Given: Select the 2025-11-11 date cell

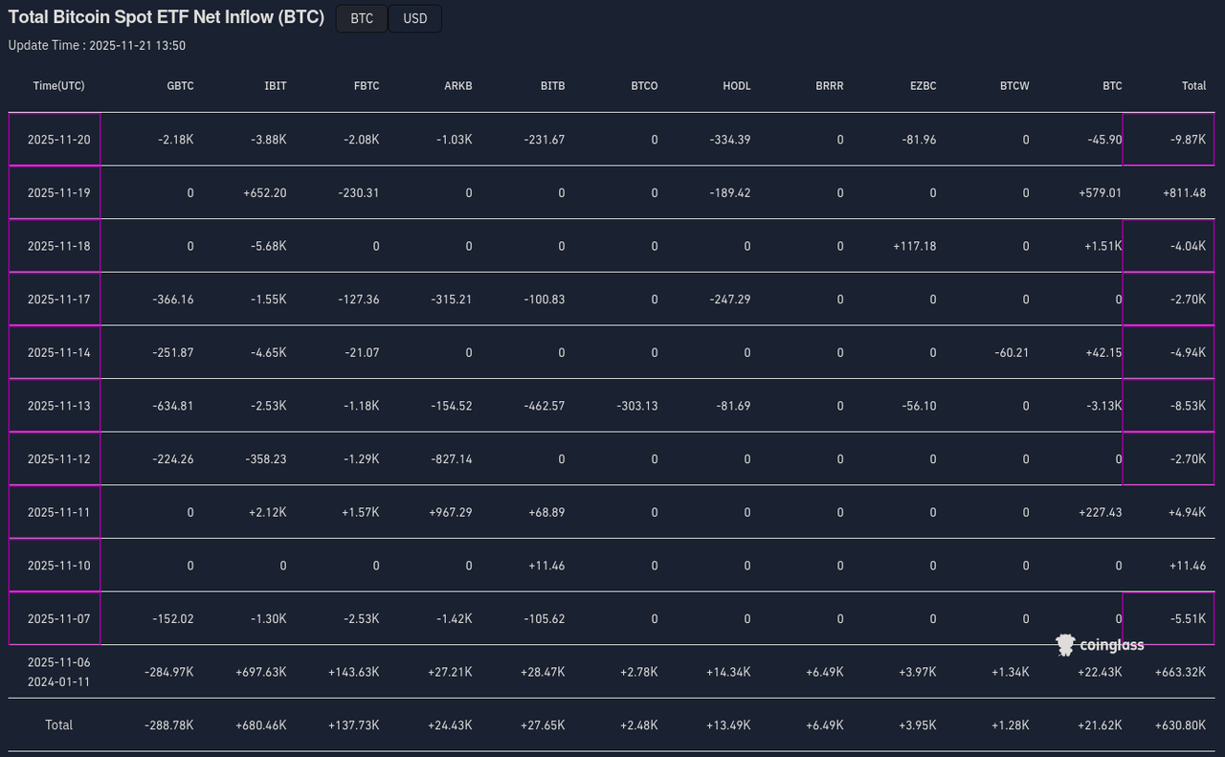Looking at the screenshot, I should 55,512.
